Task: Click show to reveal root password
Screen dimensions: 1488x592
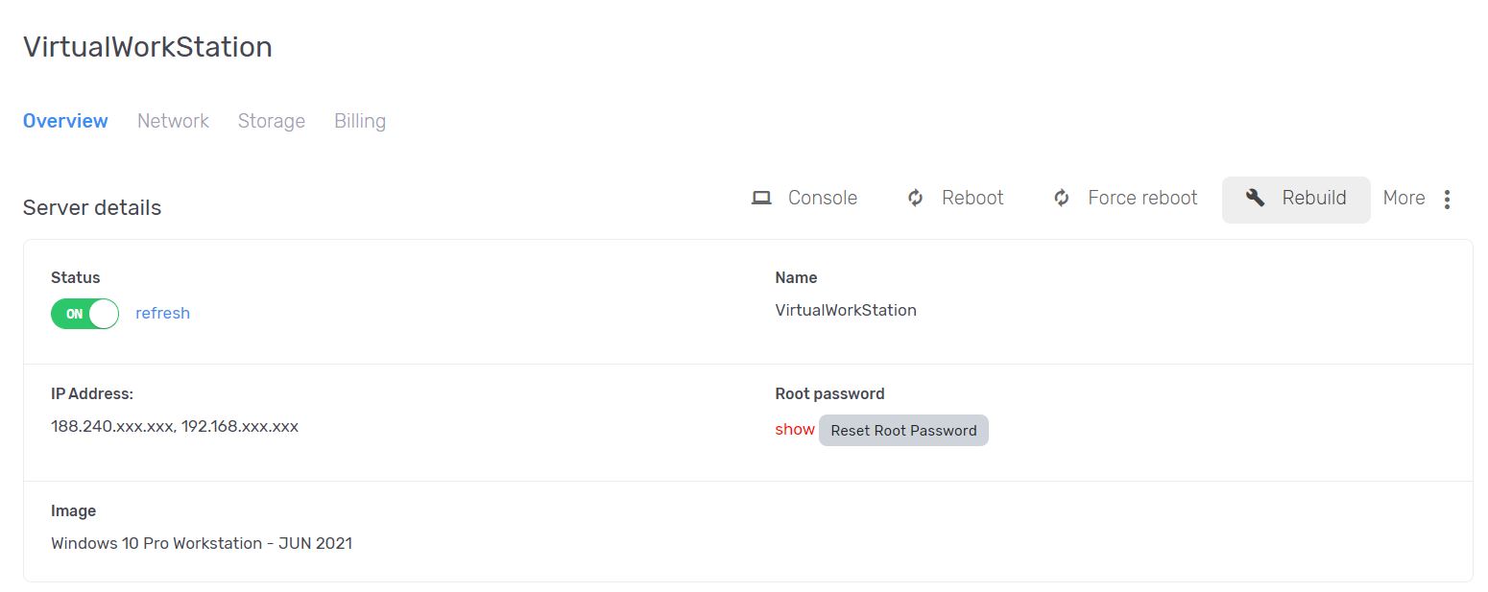Action: (x=795, y=429)
